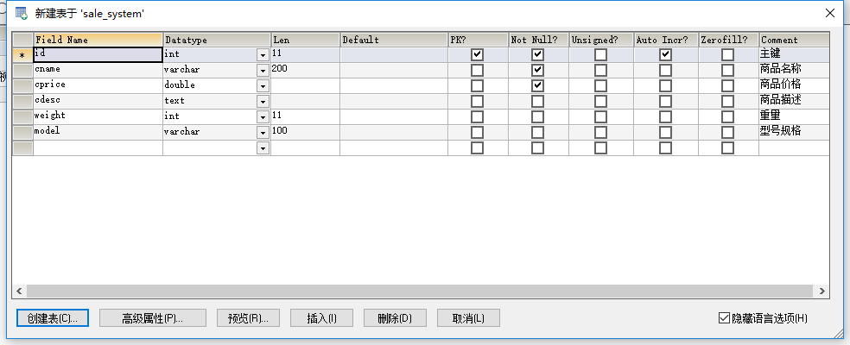Open datatype dropdown for cprice row
850x345 pixels.
tap(263, 86)
